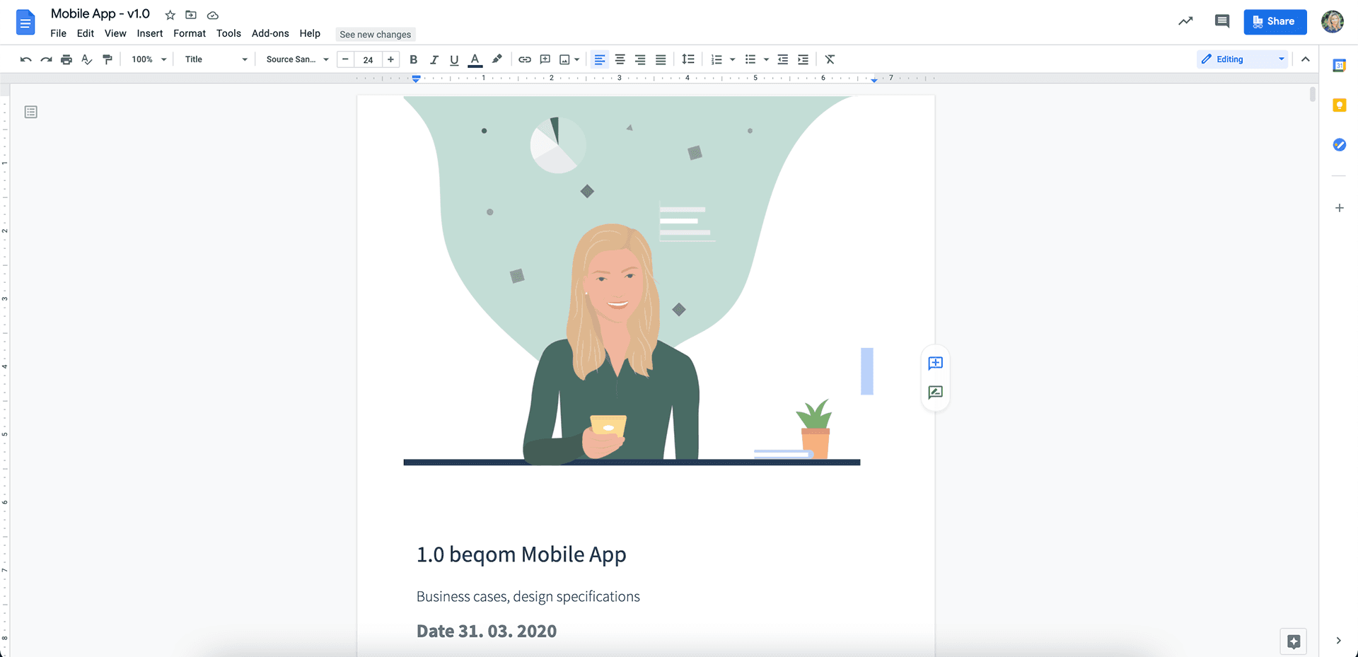1358x657 pixels.
Task: Open the Help menu
Action: (310, 33)
